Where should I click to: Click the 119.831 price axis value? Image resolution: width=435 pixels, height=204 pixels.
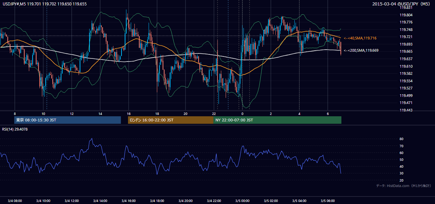(x=406, y=8)
